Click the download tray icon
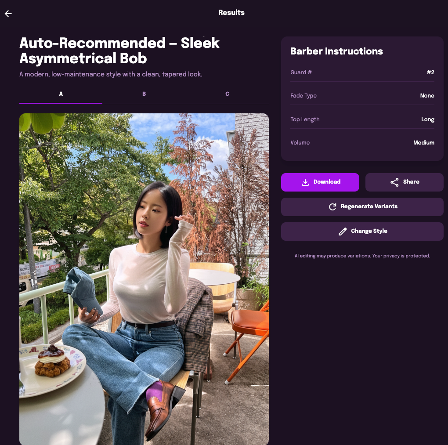This screenshot has height=445, width=448. [x=305, y=182]
